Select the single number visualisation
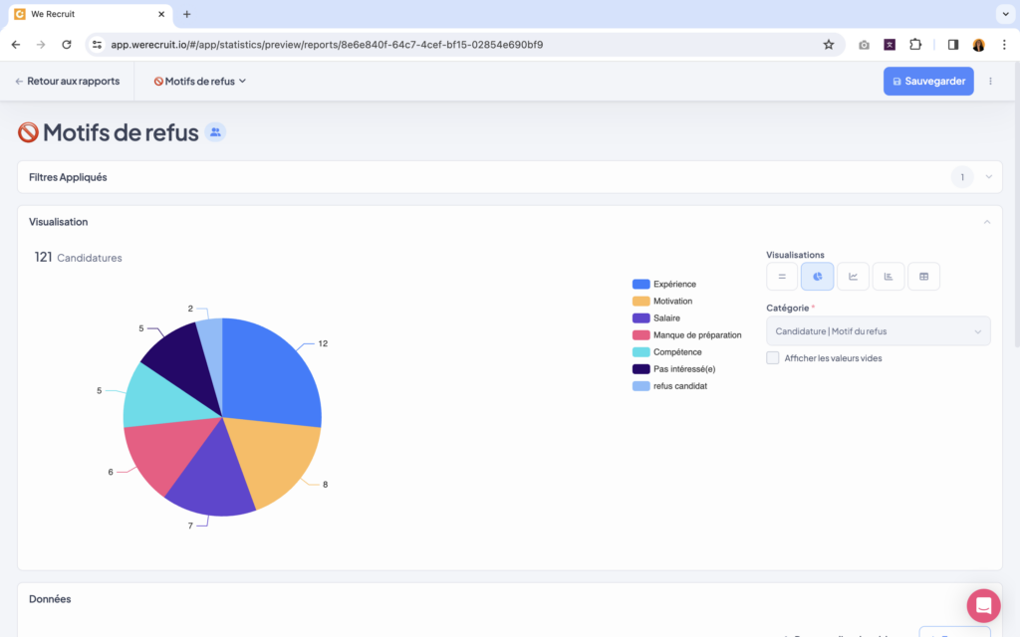This screenshot has width=1020, height=637. [x=782, y=277]
